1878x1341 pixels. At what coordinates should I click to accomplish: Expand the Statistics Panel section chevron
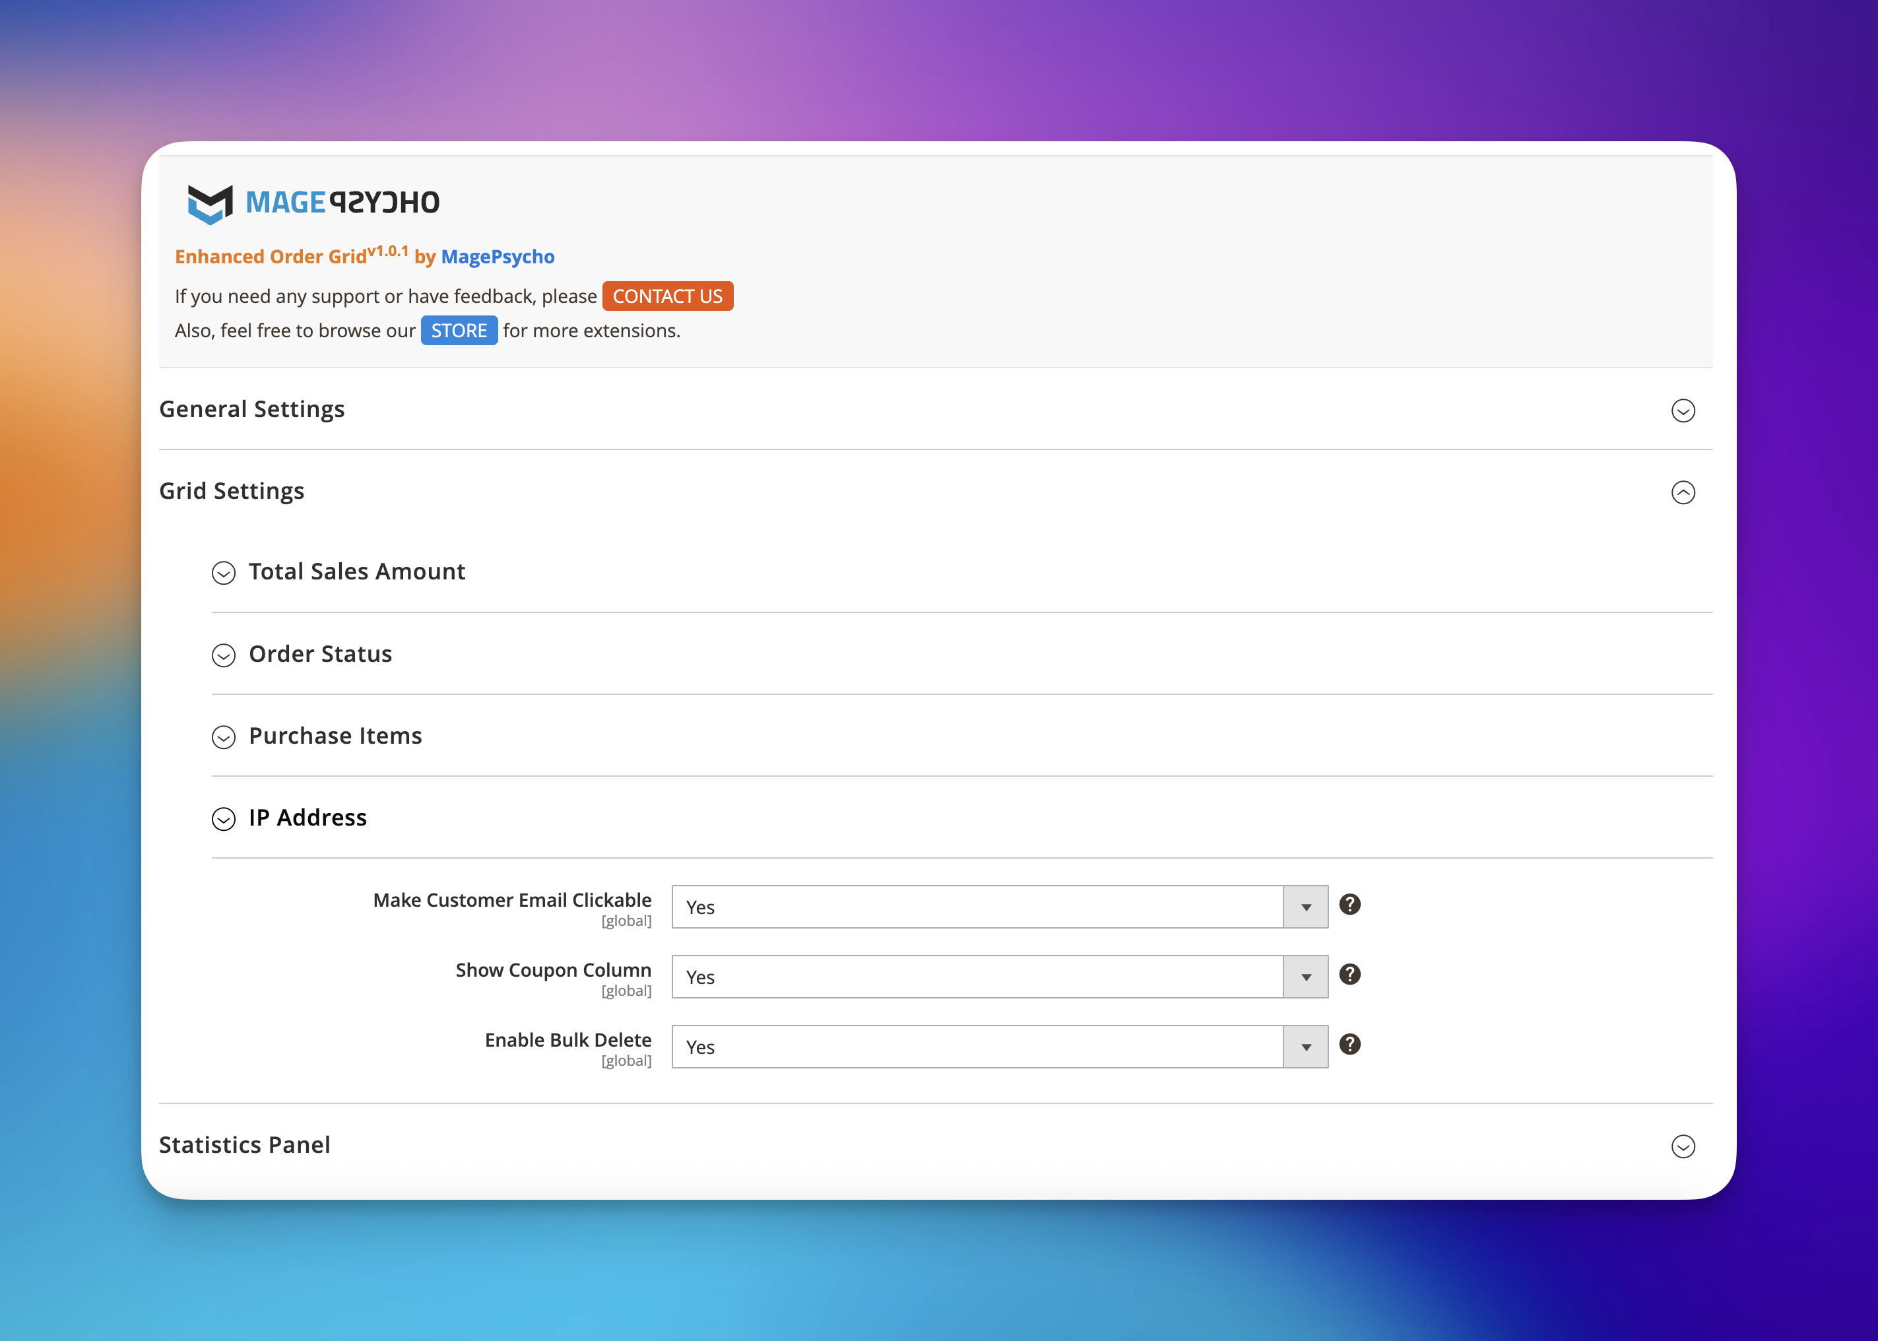pyautogui.click(x=1683, y=1146)
